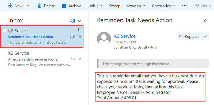
Task: Click the Delete trash can icon
Action: point(40,6)
